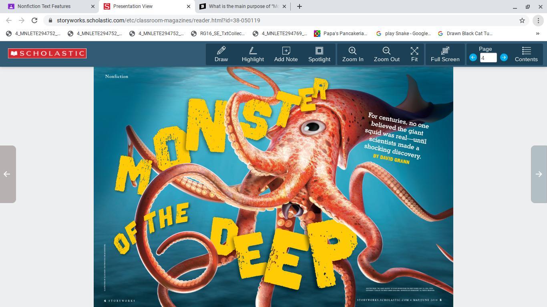Viewport: 547px width, 307px height.
Task: Open Papa's Pancakeria bookmark
Action: point(341,34)
